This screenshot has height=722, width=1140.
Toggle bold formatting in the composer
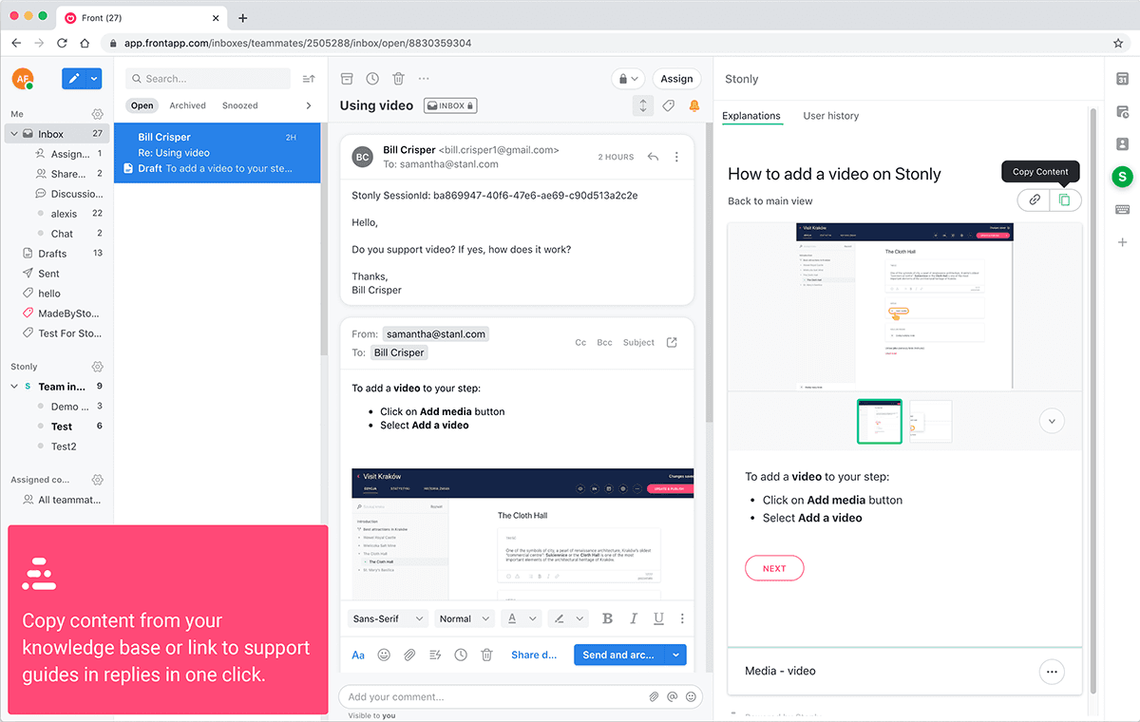[608, 618]
